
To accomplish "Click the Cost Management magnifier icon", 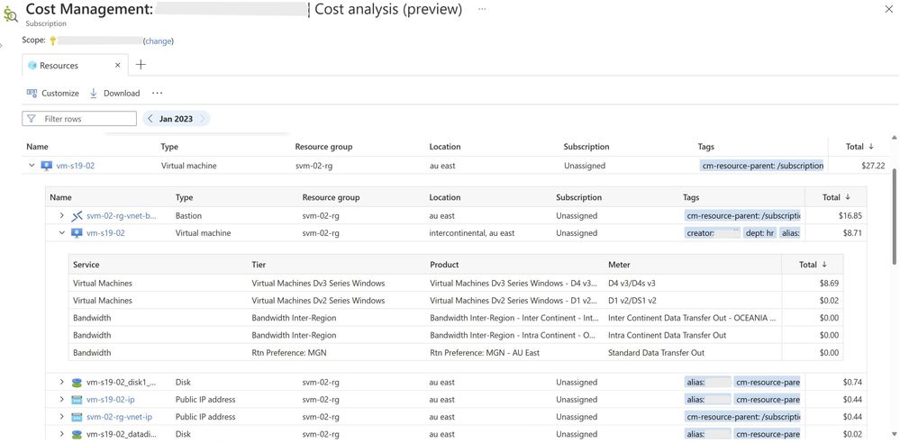I will click(x=11, y=12).
